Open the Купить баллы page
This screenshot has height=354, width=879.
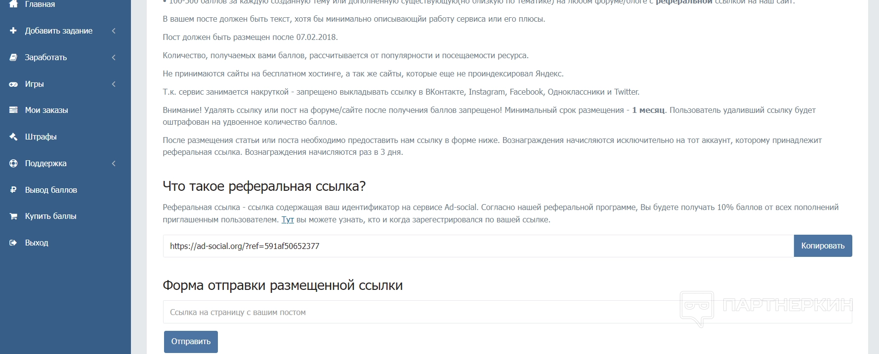(x=51, y=216)
